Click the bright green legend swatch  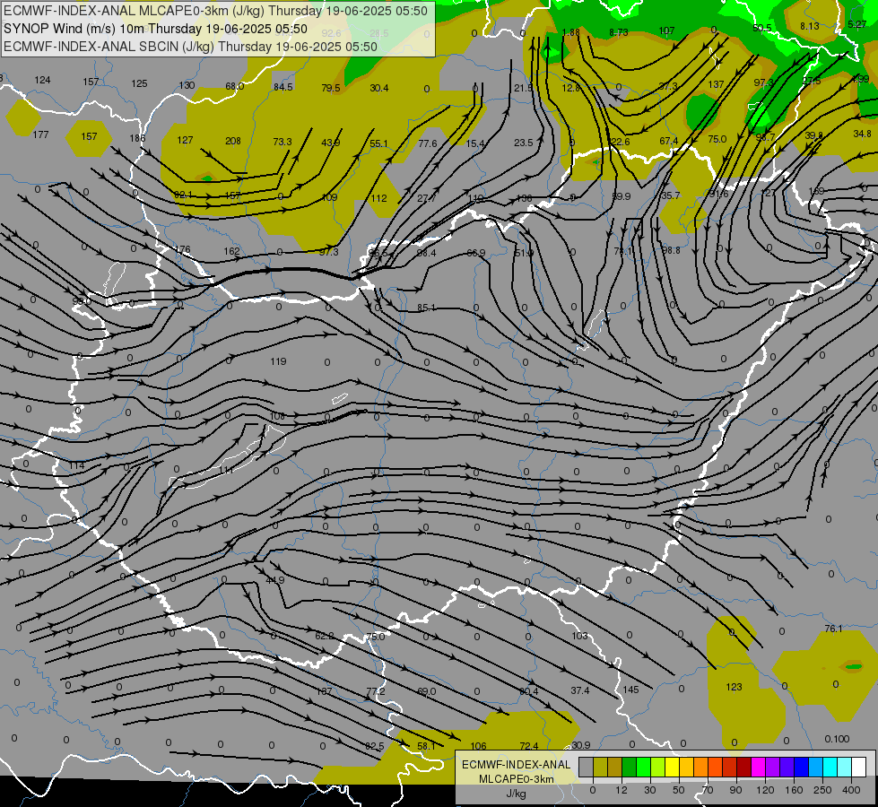tap(643, 767)
